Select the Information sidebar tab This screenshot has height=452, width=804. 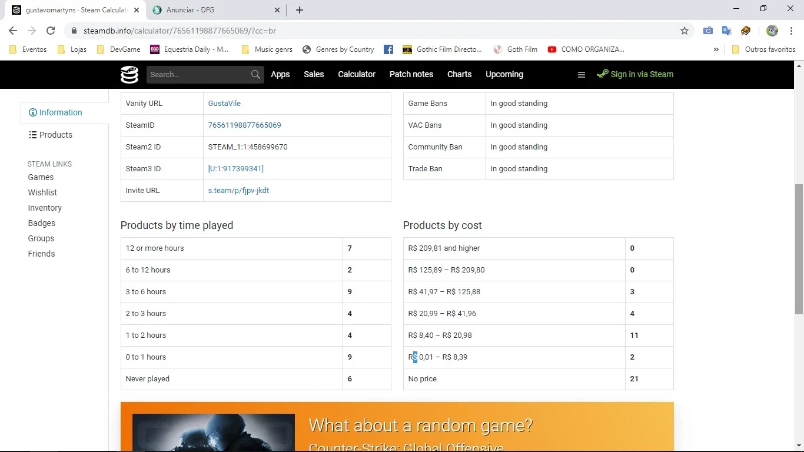(65, 112)
